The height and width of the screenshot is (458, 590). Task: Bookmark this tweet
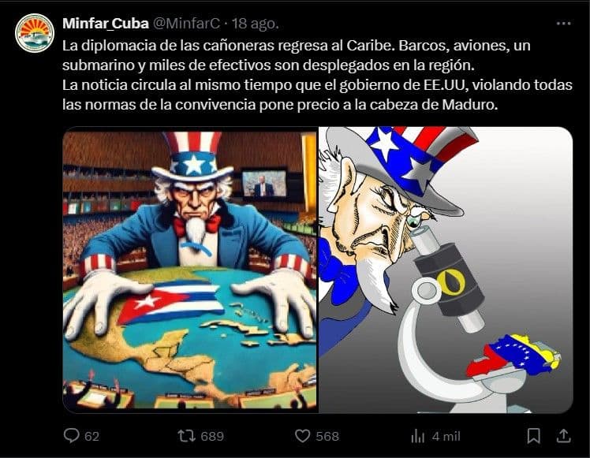click(x=533, y=436)
